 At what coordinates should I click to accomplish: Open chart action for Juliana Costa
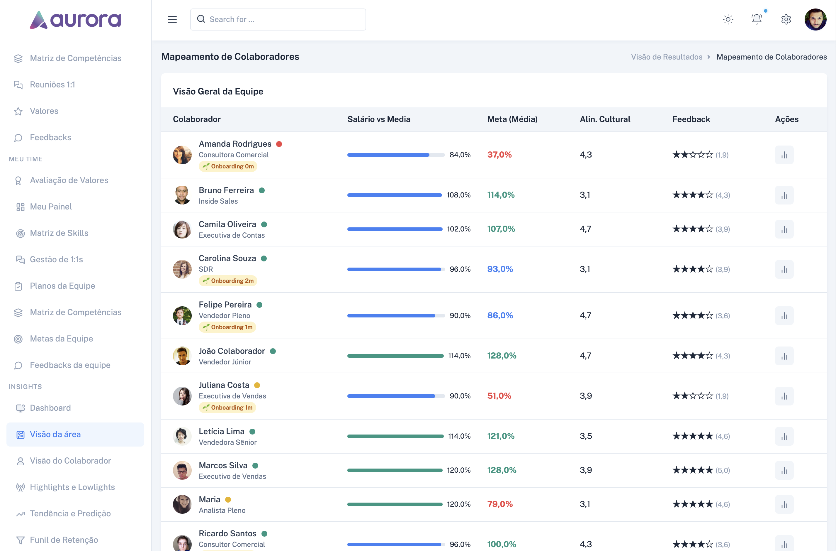784,396
